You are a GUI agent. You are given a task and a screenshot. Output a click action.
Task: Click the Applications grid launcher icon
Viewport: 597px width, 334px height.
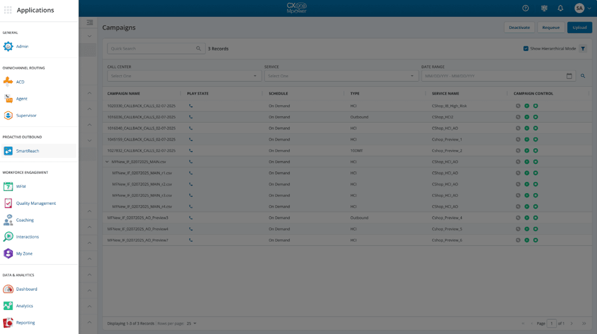[x=8, y=10]
